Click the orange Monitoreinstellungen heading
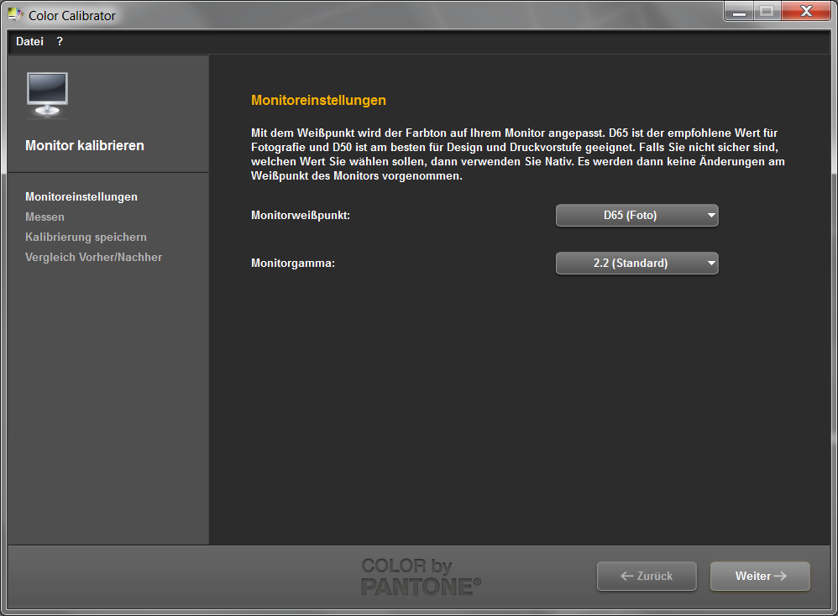The height and width of the screenshot is (616, 838). pos(318,100)
